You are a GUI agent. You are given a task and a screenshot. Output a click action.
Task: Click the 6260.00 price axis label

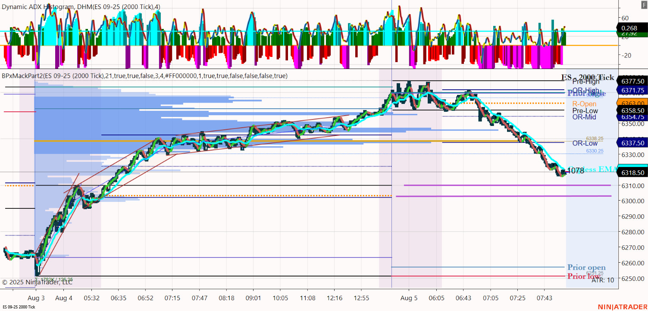[632, 263]
